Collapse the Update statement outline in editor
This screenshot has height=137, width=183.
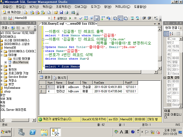pos(43,47)
